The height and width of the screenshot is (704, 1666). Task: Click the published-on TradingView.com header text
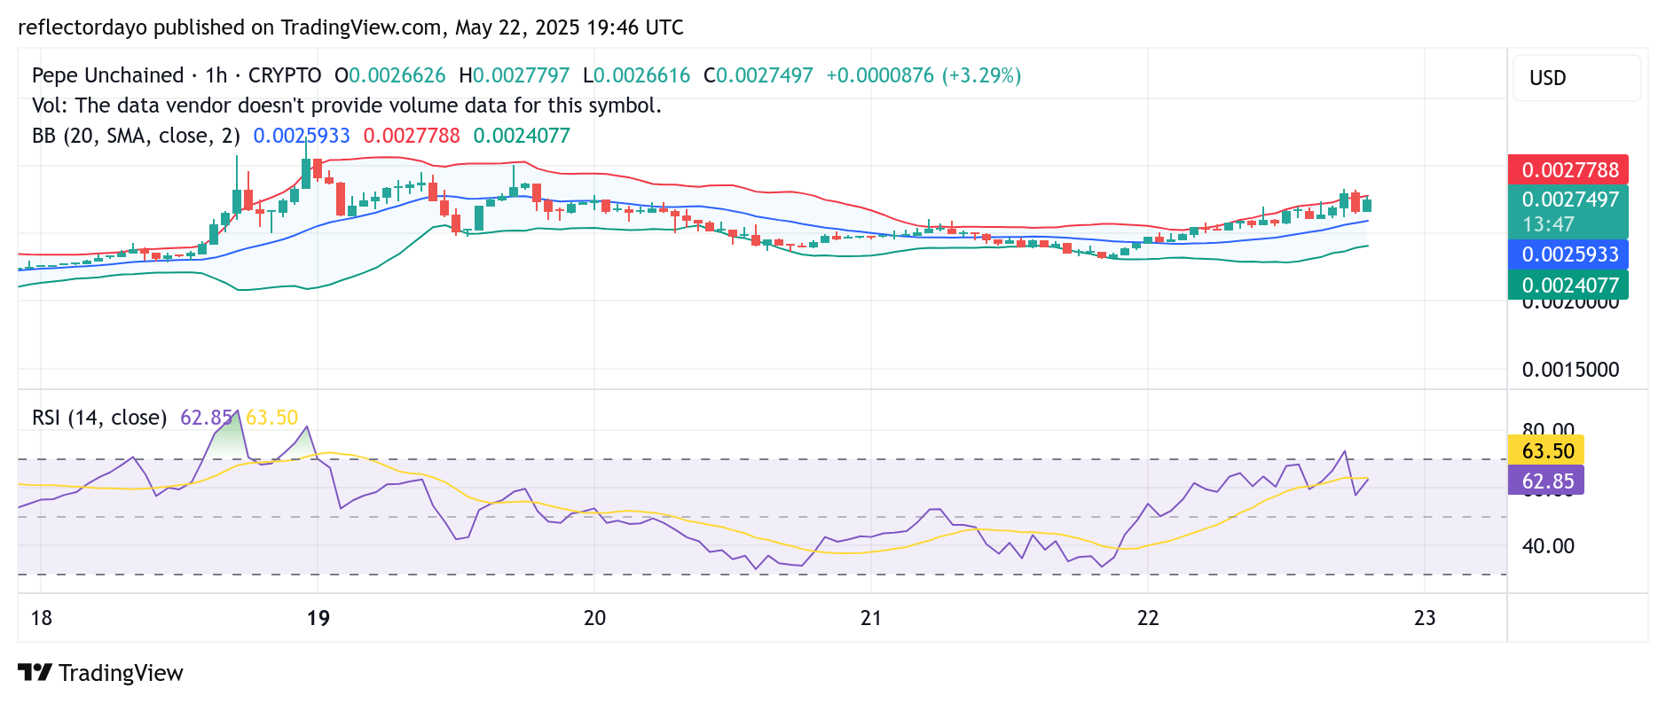pos(350,27)
